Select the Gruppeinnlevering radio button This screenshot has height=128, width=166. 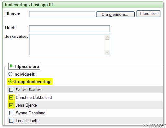coord(10,82)
